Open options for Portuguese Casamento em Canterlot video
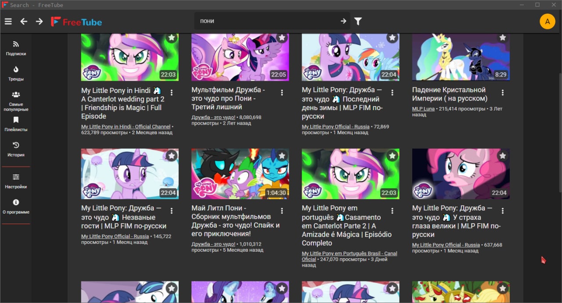 [x=393, y=211]
